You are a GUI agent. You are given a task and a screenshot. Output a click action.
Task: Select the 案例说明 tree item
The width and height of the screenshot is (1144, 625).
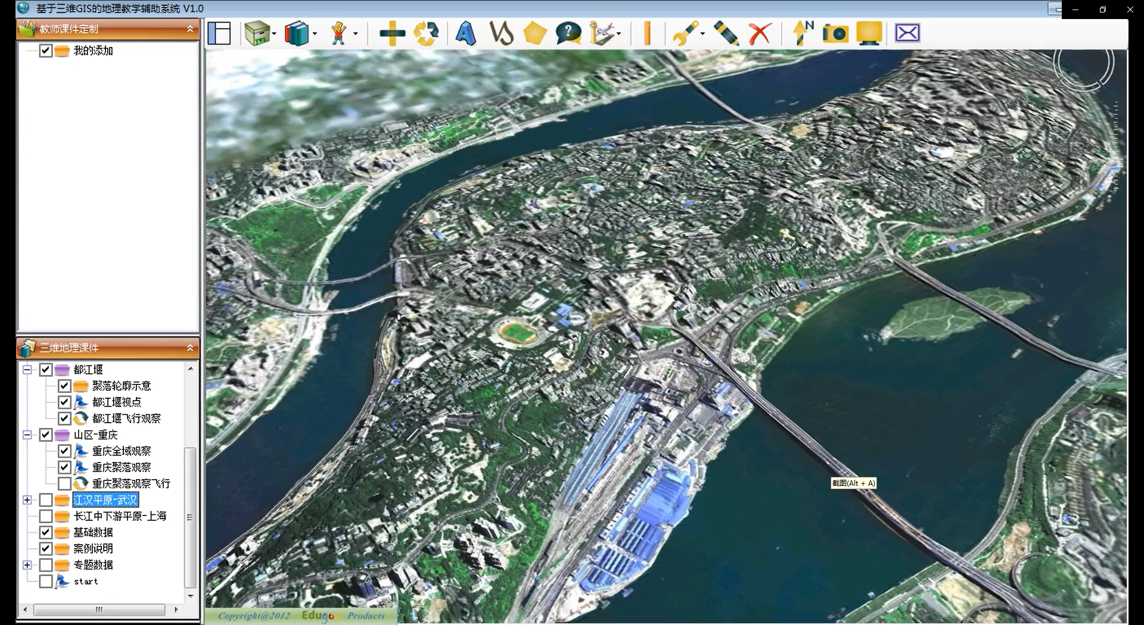tap(93, 548)
